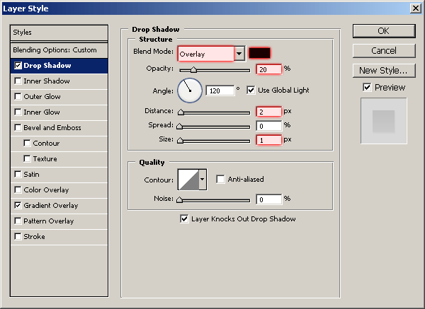Toggle Use Global Light checkbox

coord(251,91)
